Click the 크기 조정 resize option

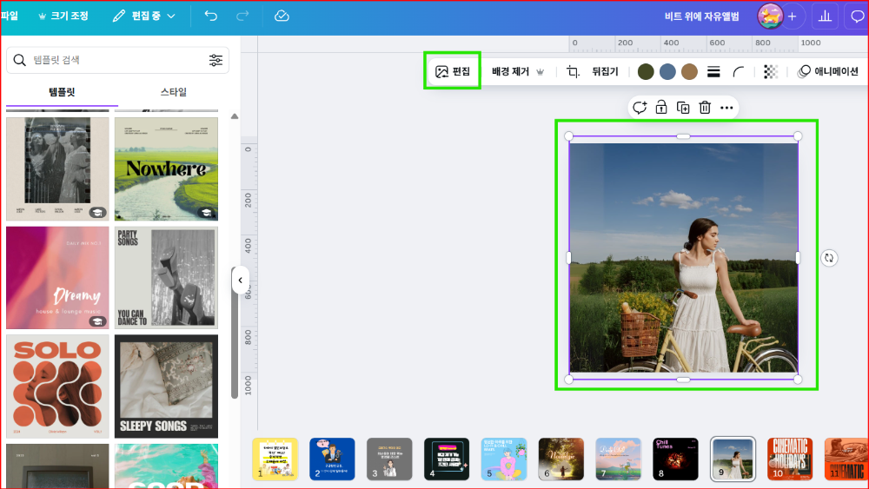click(x=63, y=16)
